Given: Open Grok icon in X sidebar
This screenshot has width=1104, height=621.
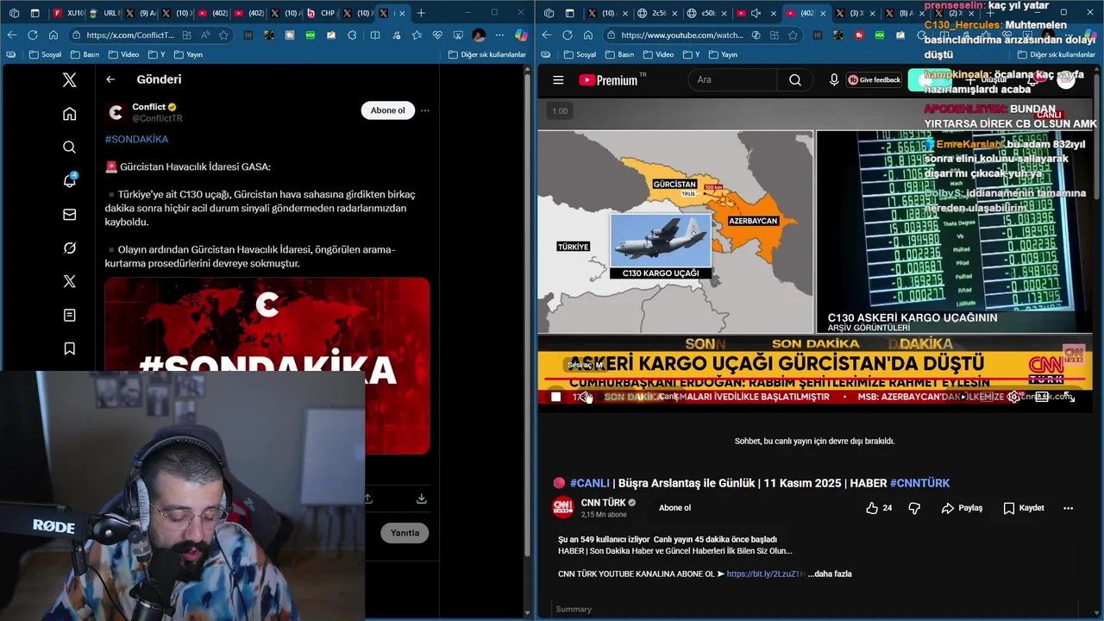Looking at the screenshot, I should coord(70,248).
